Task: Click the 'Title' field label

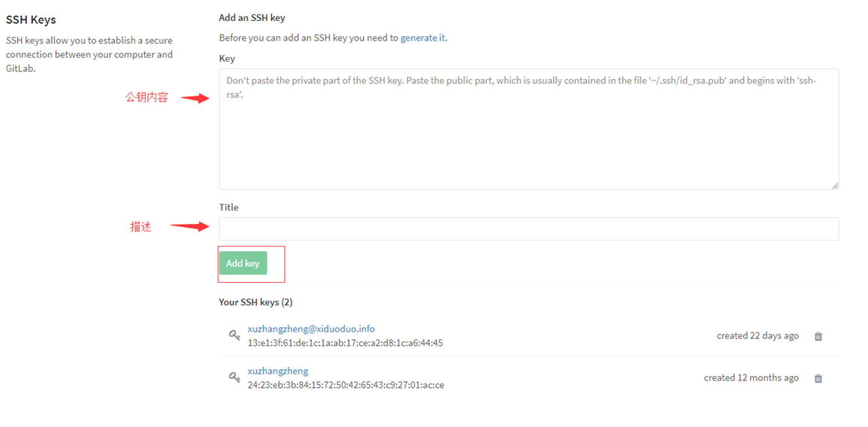Action: coord(228,207)
